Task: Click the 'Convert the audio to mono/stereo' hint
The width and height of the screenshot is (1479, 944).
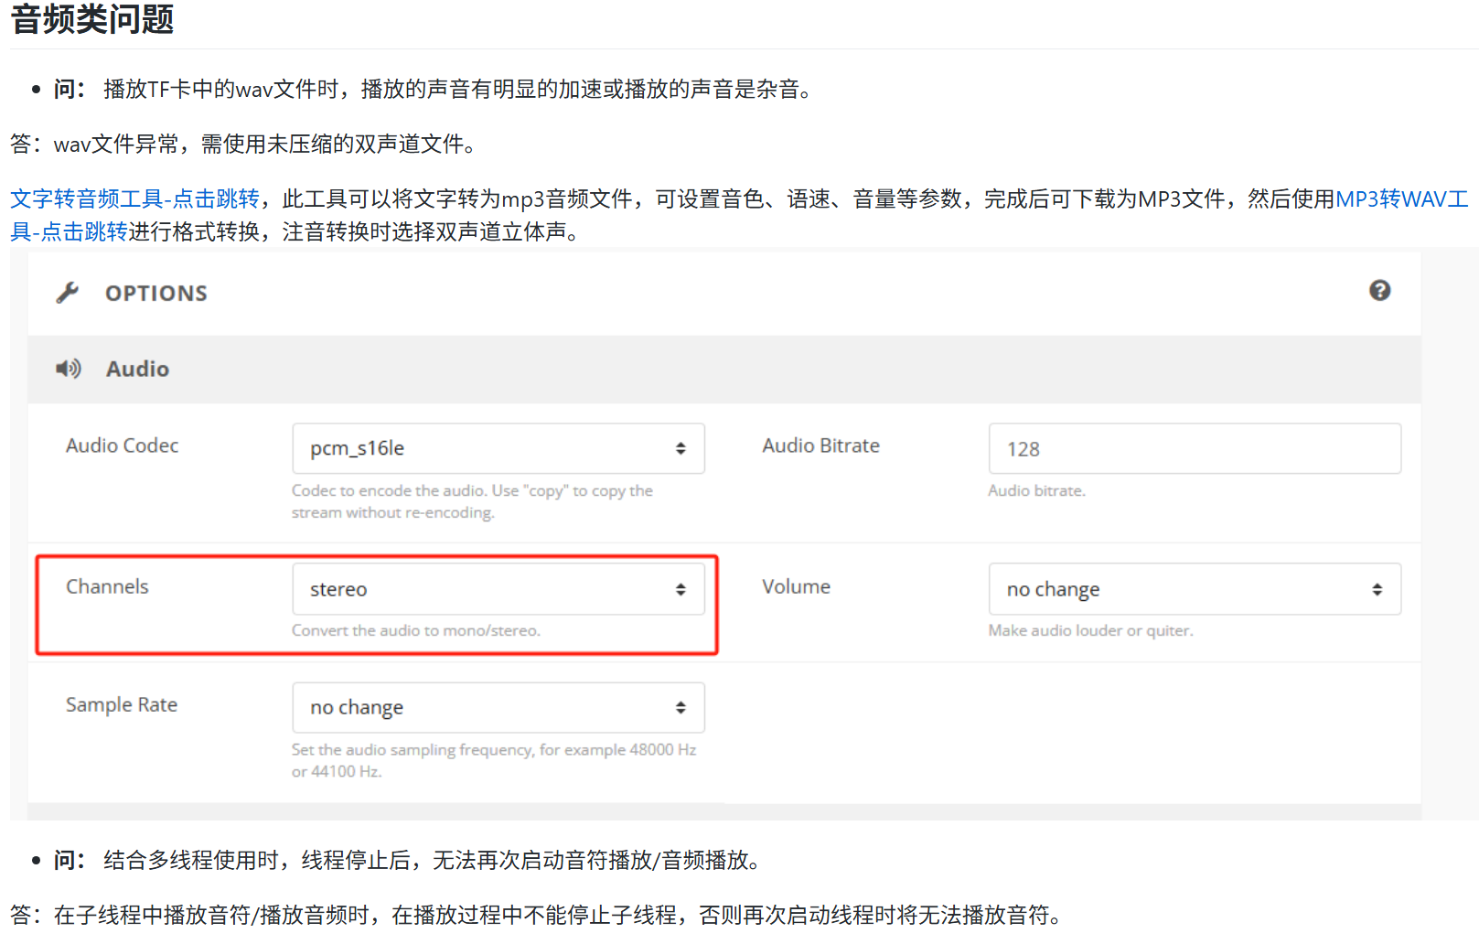Action: pyautogui.click(x=415, y=630)
